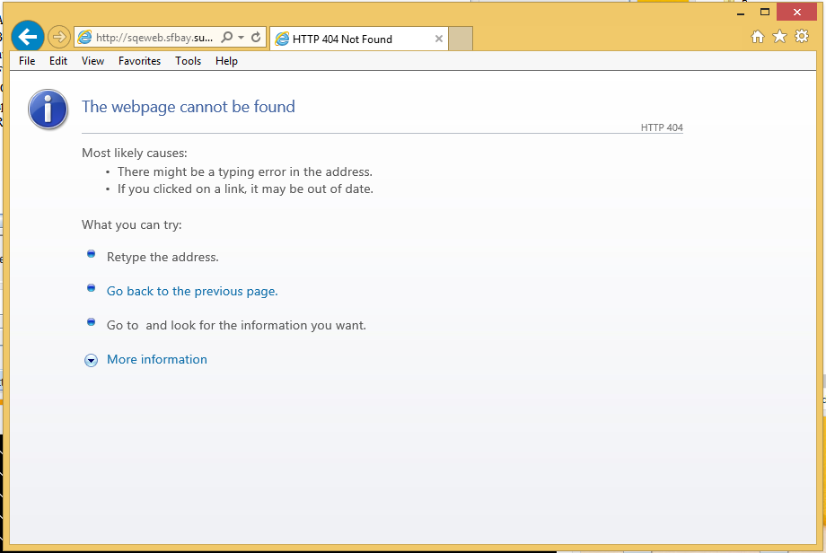The image size is (826, 553).
Task: Click the Go back to the previous page link
Action: 192,292
